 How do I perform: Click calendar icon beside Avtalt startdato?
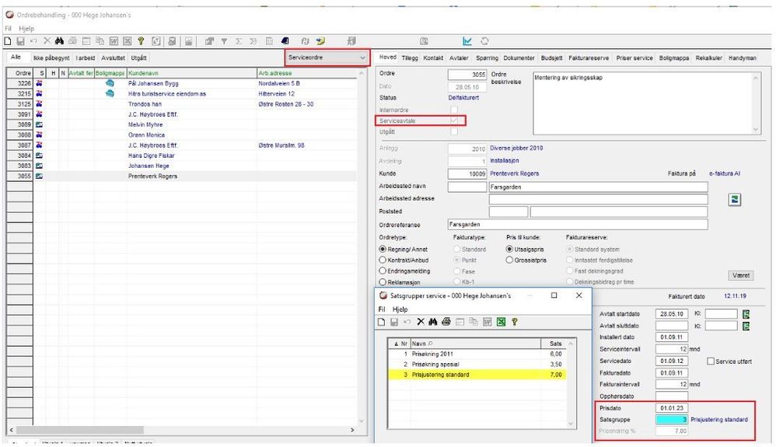(x=746, y=314)
